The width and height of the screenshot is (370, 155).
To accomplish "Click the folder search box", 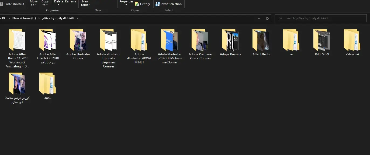I will click(x=321, y=18).
